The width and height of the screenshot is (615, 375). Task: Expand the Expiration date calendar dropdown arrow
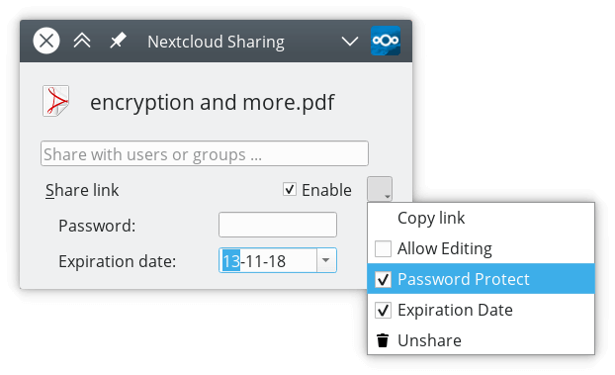pos(326,260)
